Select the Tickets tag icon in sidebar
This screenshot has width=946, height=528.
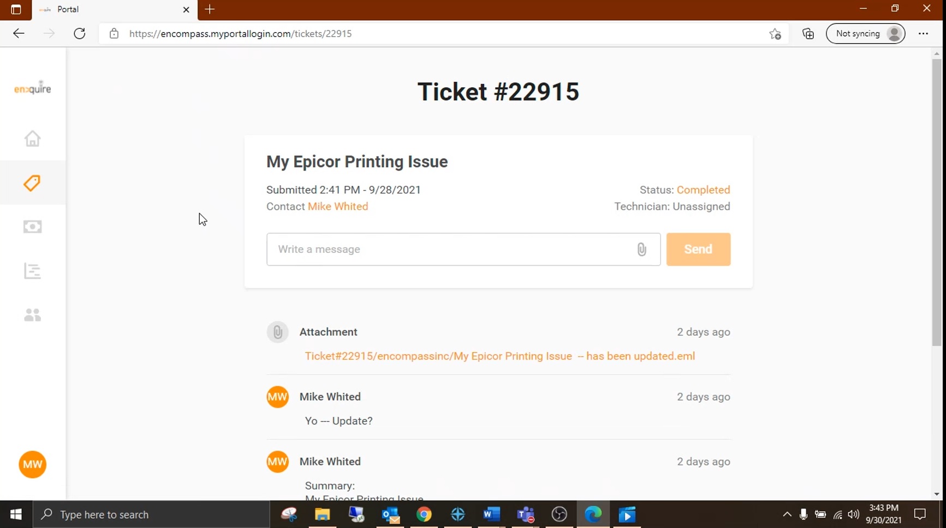[x=32, y=183]
